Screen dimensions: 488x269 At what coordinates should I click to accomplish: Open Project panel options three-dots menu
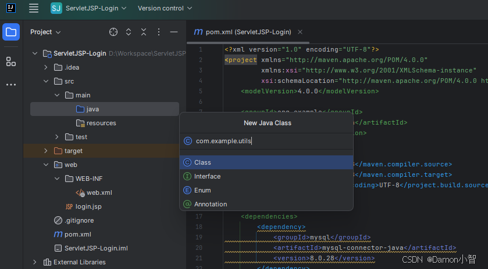[159, 32]
